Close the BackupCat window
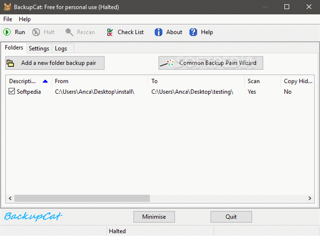Screen dimensions: 320x236 pyautogui.click(x=309, y=7)
